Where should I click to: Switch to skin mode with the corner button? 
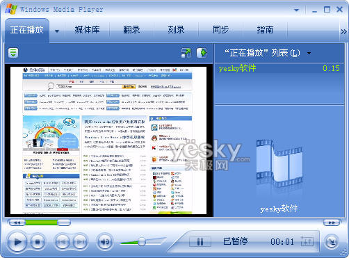coord(332,242)
